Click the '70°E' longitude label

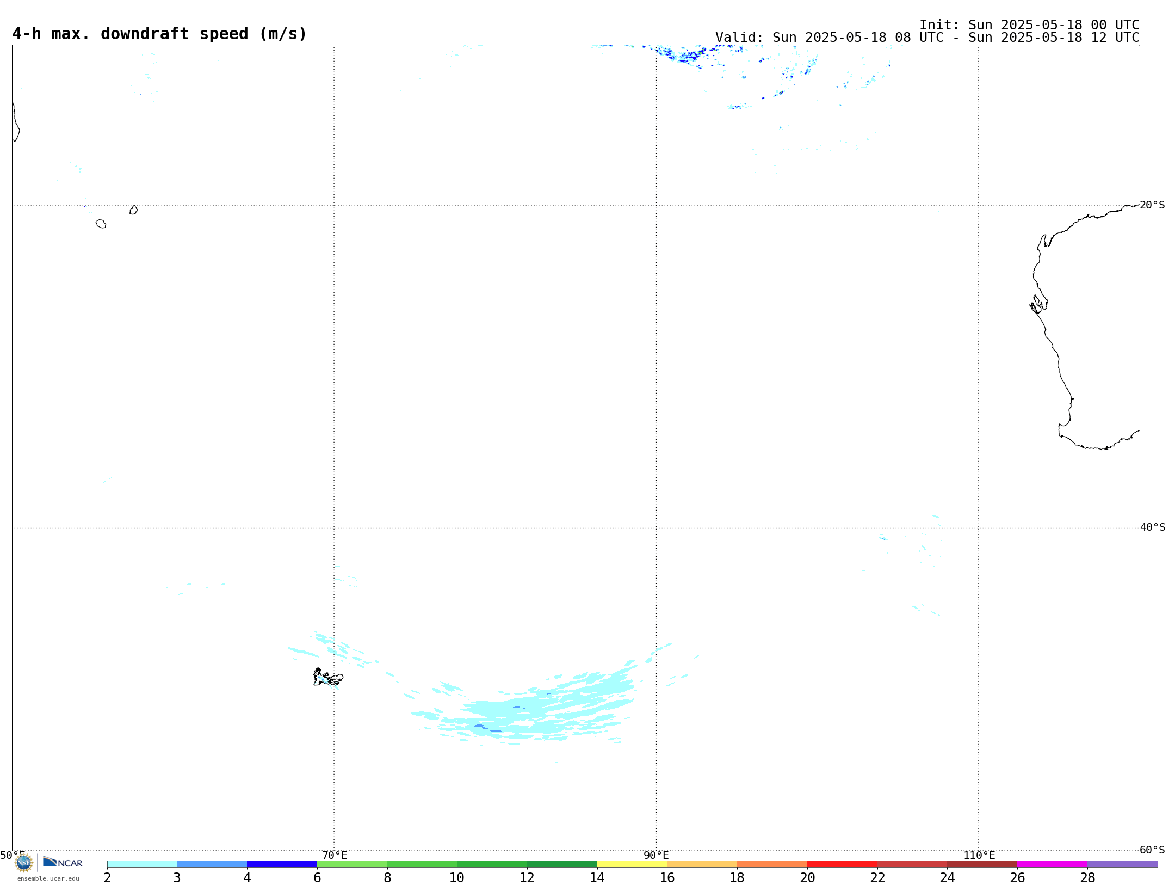(335, 855)
